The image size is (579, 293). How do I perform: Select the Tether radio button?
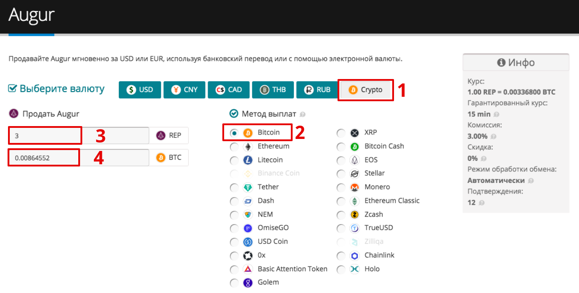(234, 187)
